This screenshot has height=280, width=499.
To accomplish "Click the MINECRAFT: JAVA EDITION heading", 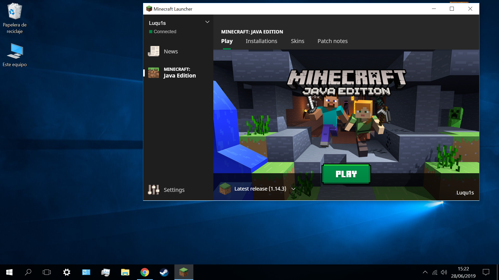I will tap(252, 32).
